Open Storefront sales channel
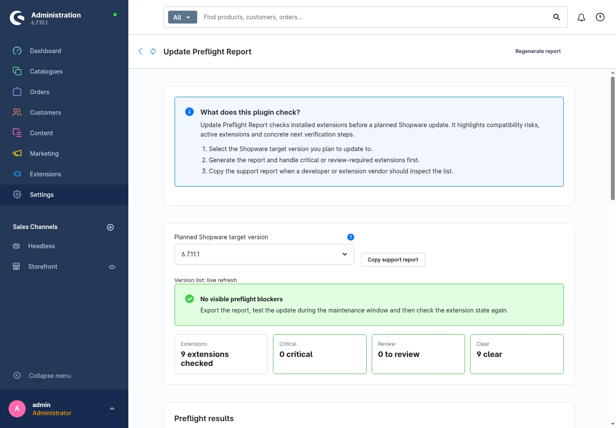The width and height of the screenshot is (616, 428). pyautogui.click(x=43, y=267)
